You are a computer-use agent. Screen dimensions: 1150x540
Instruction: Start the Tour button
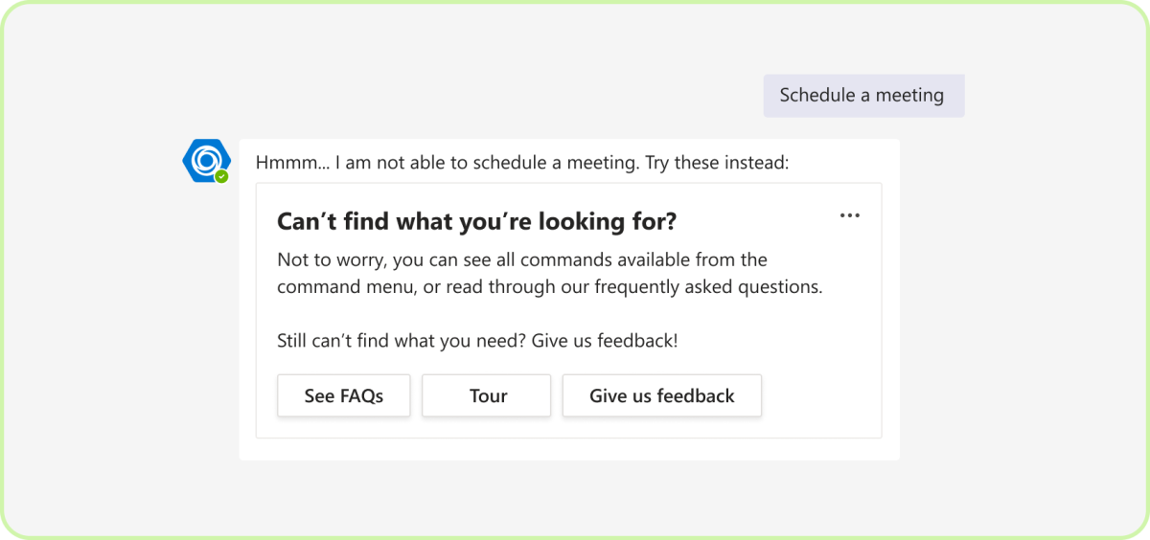pos(487,396)
